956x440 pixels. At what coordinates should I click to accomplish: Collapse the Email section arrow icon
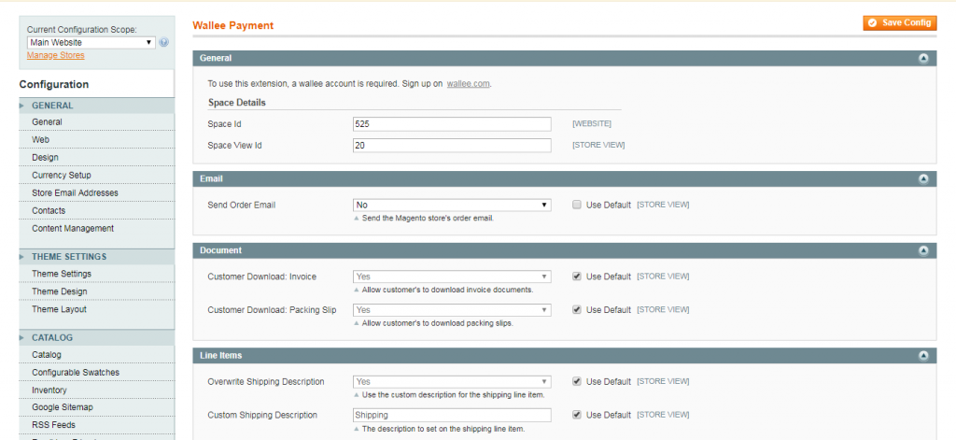click(923, 179)
